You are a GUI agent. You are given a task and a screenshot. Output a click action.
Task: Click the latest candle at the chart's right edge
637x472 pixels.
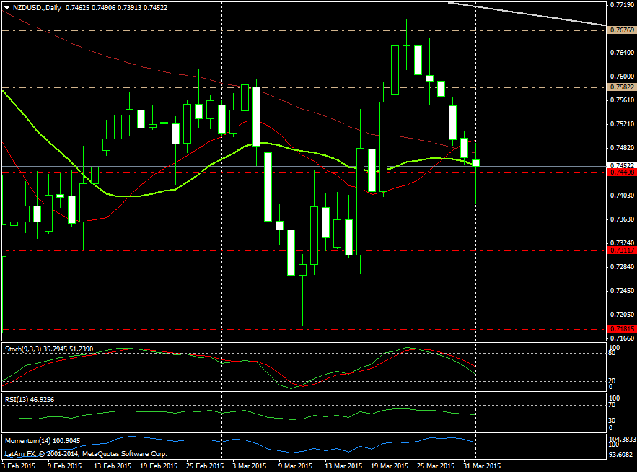point(475,163)
